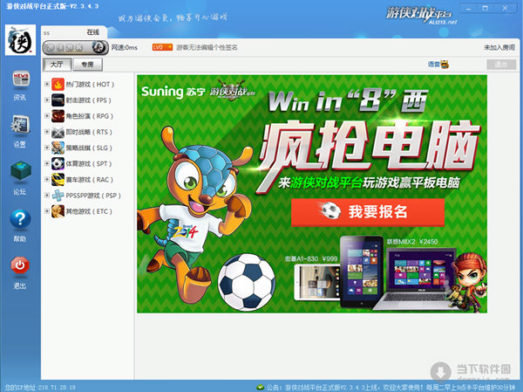Close the 游侠对战平台 window
The width and height of the screenshot is (523, 392).
click(506, 8)
